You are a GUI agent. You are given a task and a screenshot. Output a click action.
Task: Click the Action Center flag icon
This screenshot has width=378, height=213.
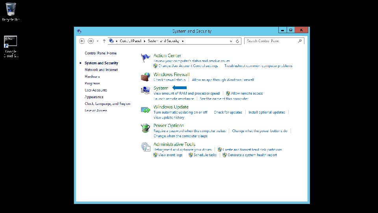[x=145, y=58]
